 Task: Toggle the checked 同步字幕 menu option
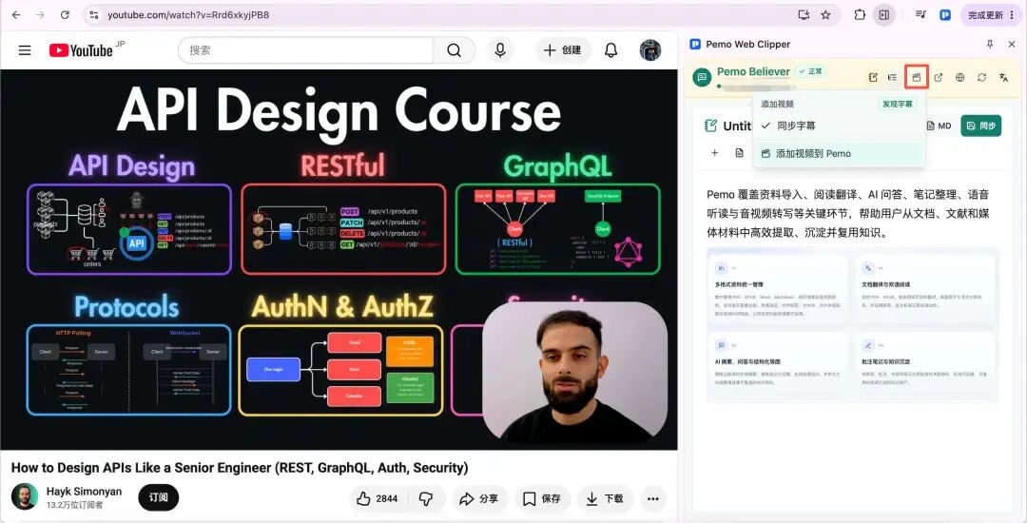tap(839, 126)
